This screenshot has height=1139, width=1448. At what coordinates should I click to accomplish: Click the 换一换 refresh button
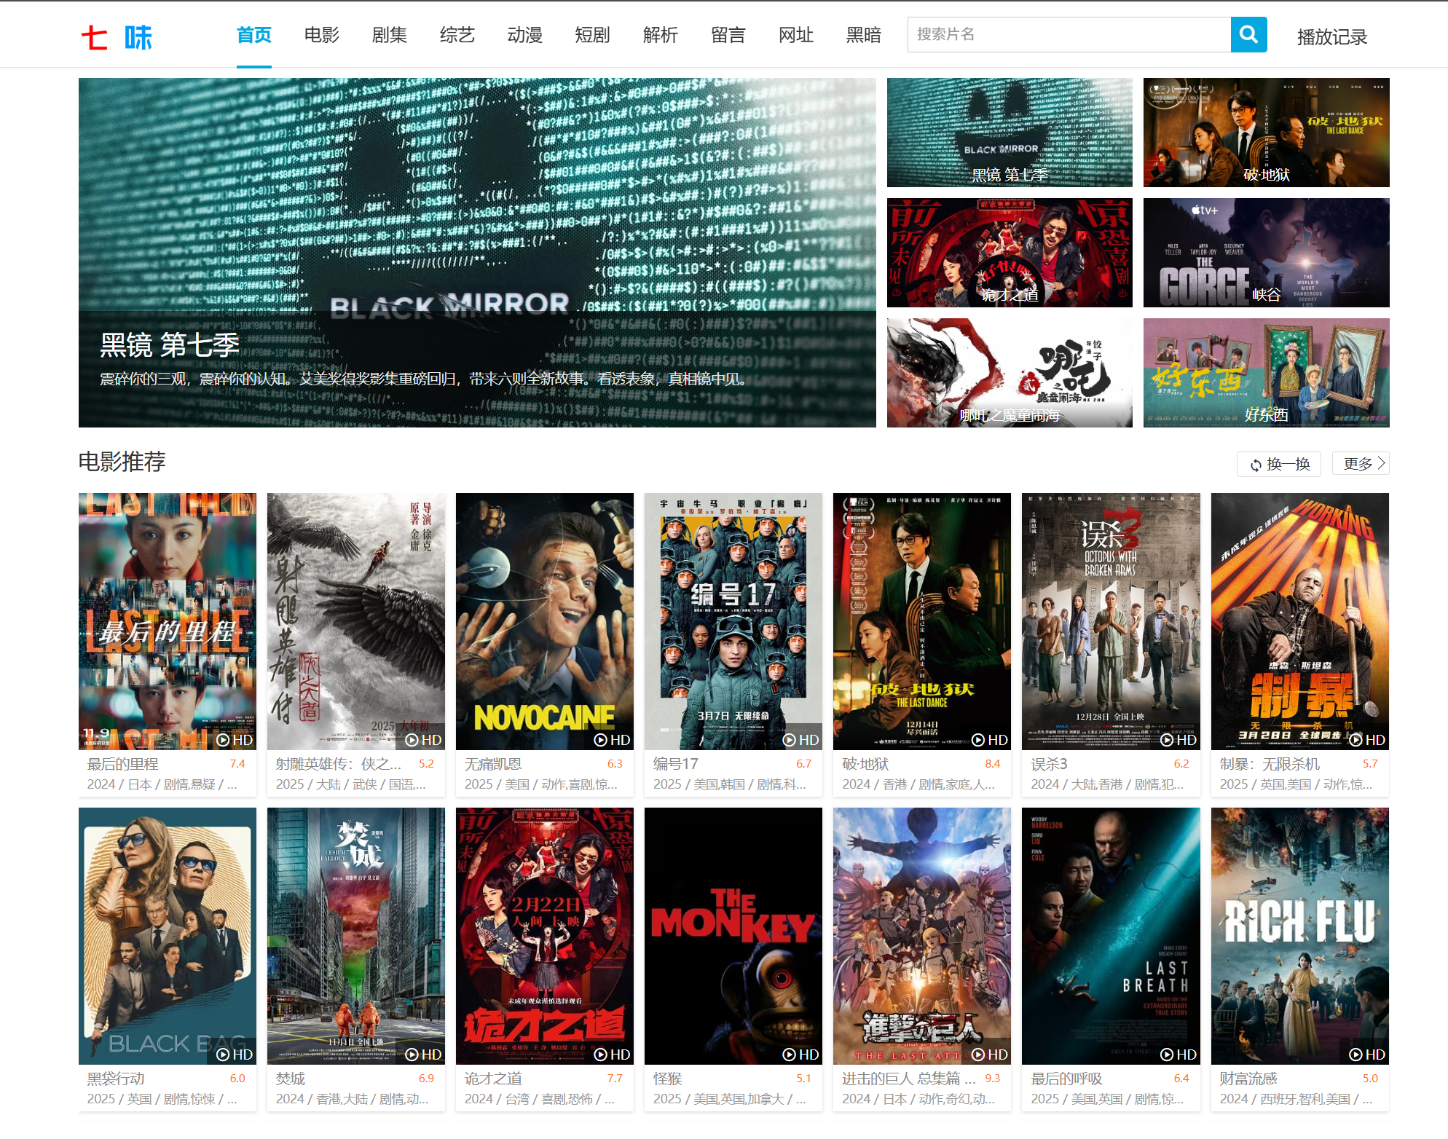click(x=1279, y=464)
